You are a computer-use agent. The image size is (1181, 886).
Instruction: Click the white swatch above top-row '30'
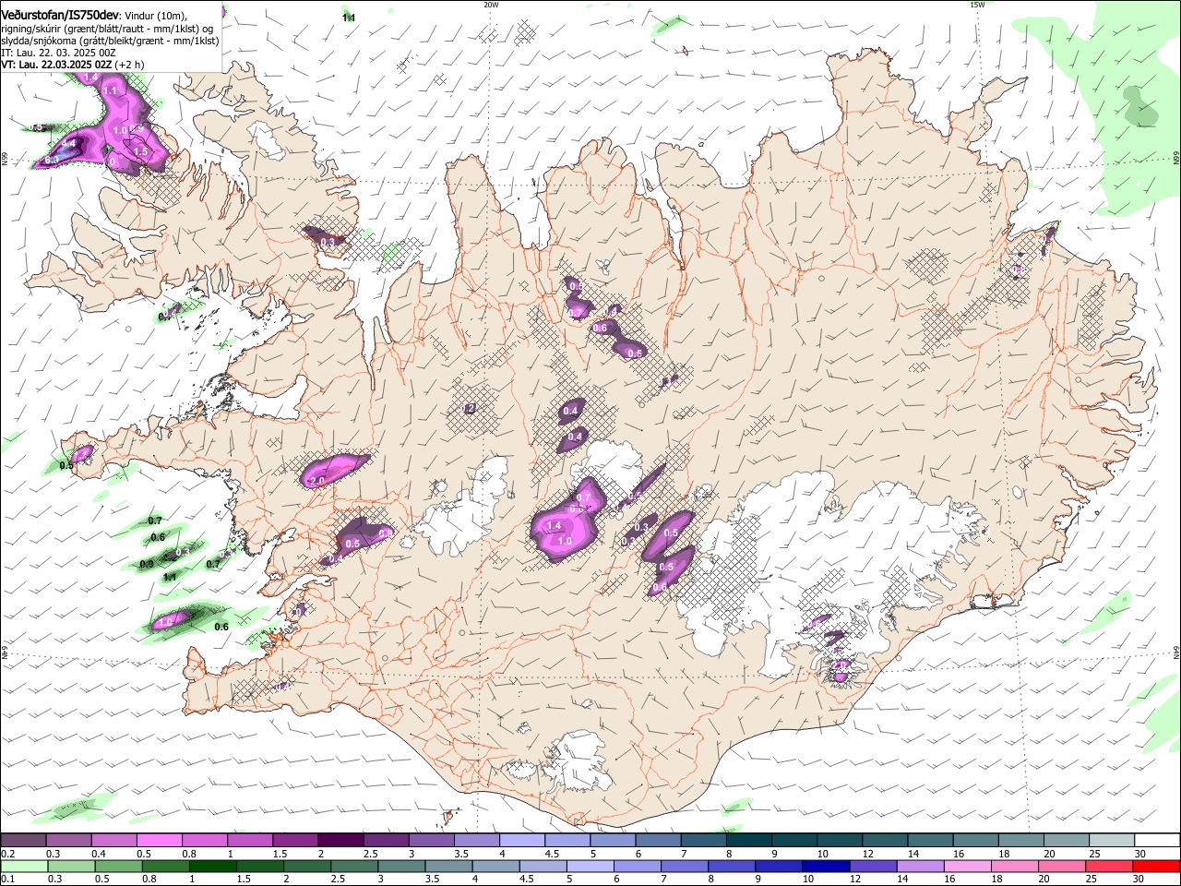(1157, 841)
